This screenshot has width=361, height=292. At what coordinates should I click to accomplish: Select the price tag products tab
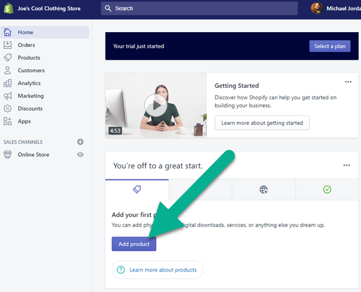point(137,190)
